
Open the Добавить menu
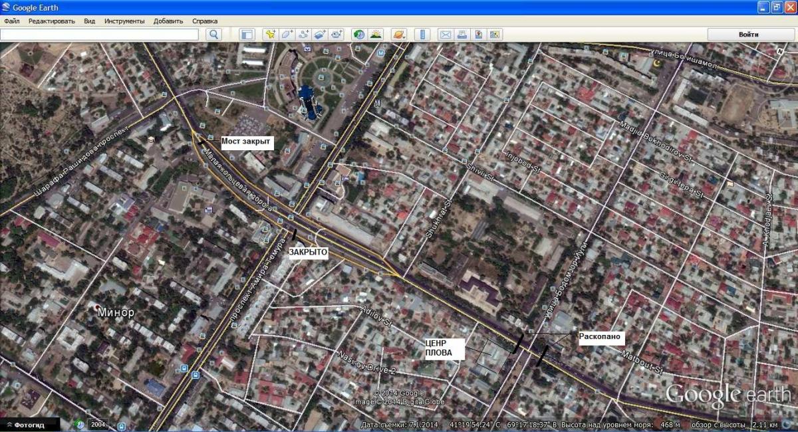click(x=168, y=21)
